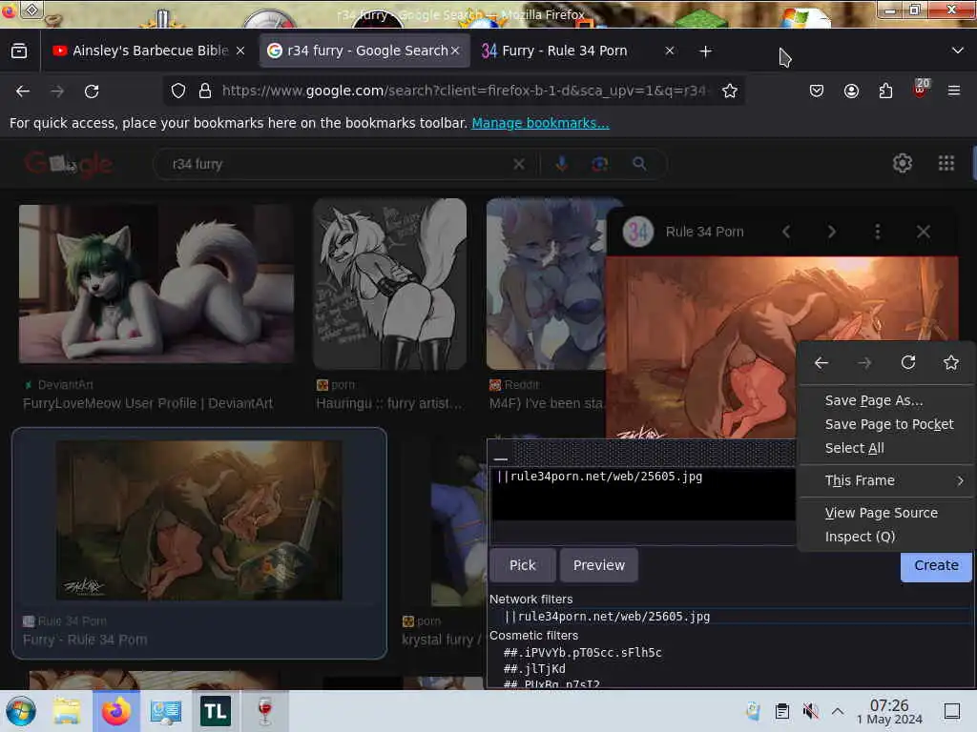Open the side panel three-dot options

878,233
